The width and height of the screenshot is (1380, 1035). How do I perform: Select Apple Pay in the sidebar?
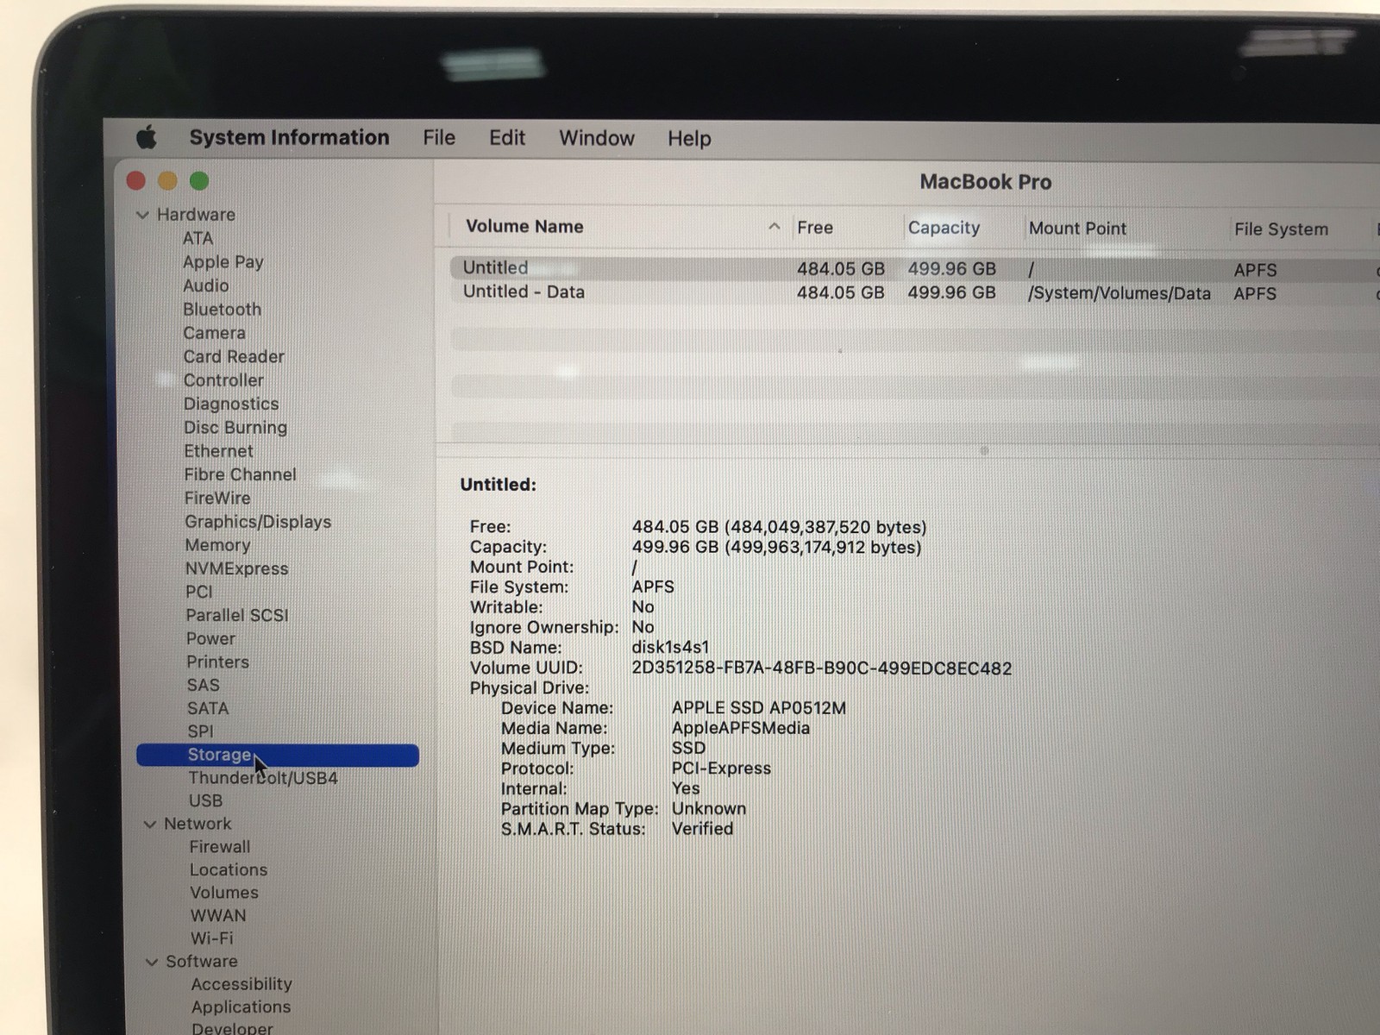click(x=223, y=262)
